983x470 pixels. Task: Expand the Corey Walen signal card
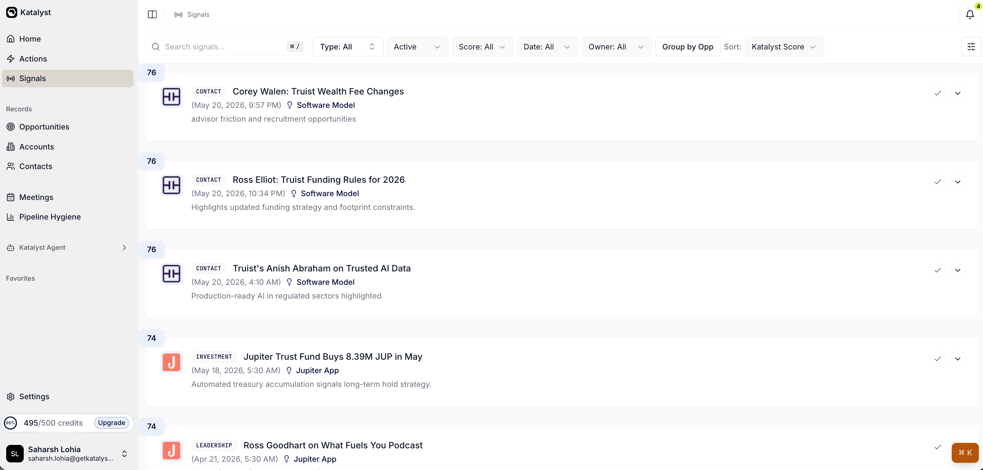958,93
